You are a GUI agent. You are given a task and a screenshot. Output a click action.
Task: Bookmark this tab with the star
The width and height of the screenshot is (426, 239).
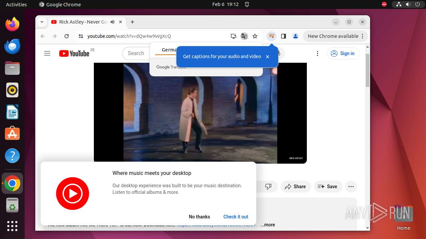tap(255, 36)
